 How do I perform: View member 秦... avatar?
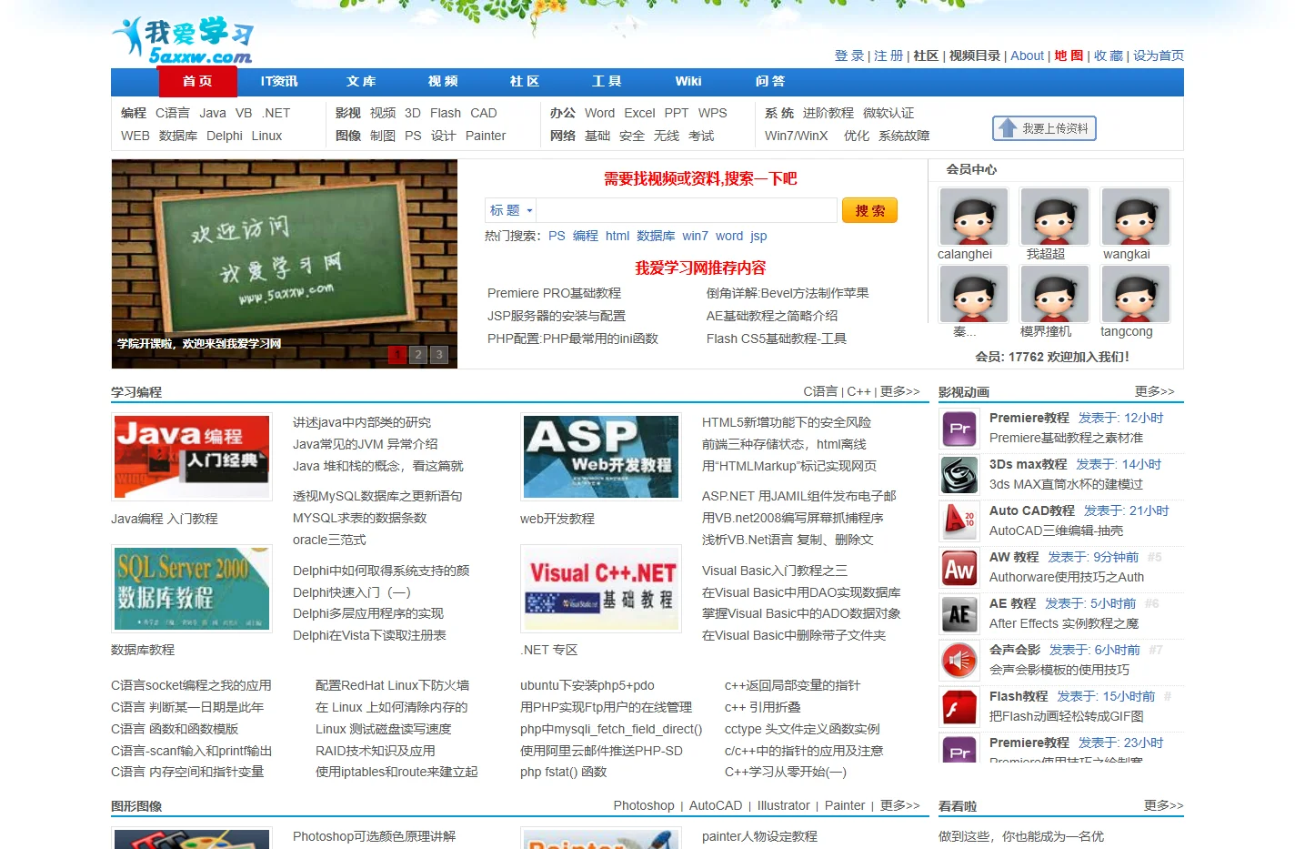pyautogui.click(x=973, y=294)
